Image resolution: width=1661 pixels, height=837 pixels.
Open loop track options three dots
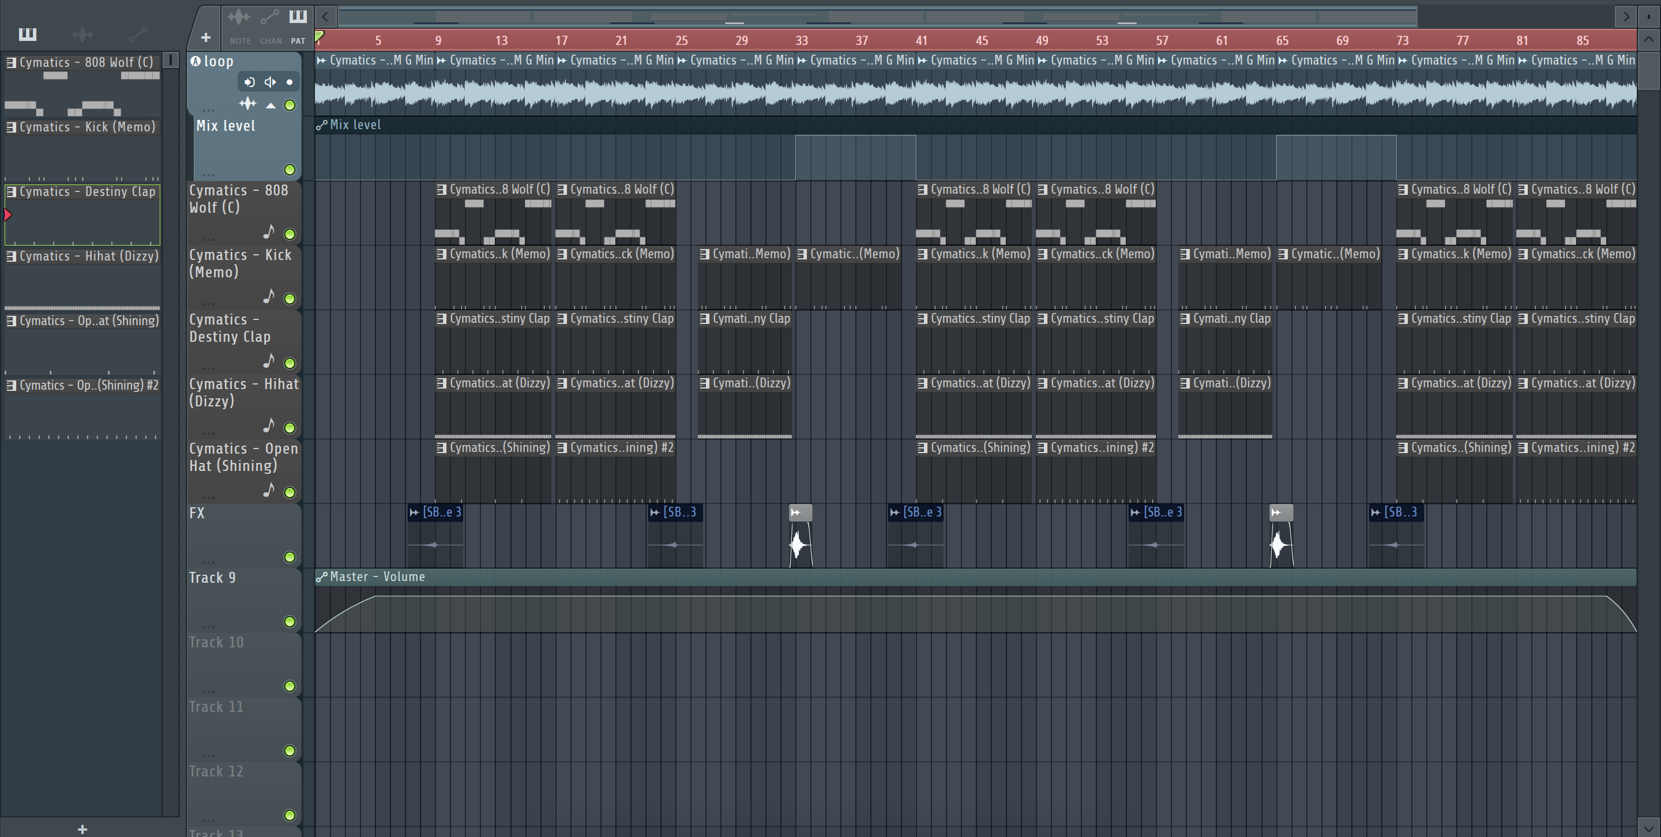[x=208, y=110]
